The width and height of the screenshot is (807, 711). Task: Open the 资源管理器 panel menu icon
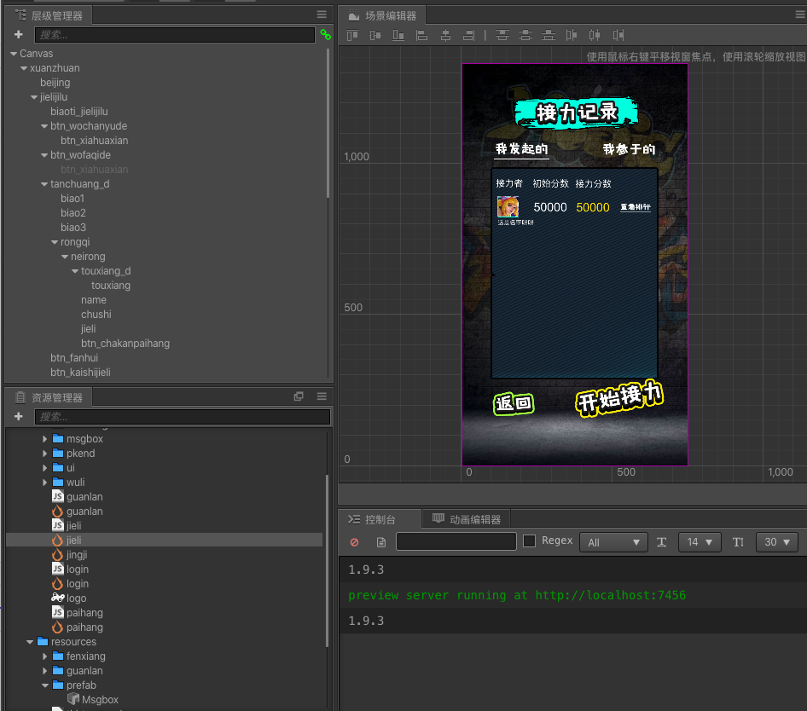322,396
